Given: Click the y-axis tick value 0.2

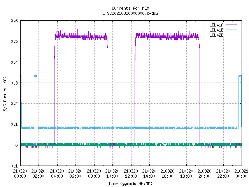Looking at the screenshot, I should click(x=14, y=104).
